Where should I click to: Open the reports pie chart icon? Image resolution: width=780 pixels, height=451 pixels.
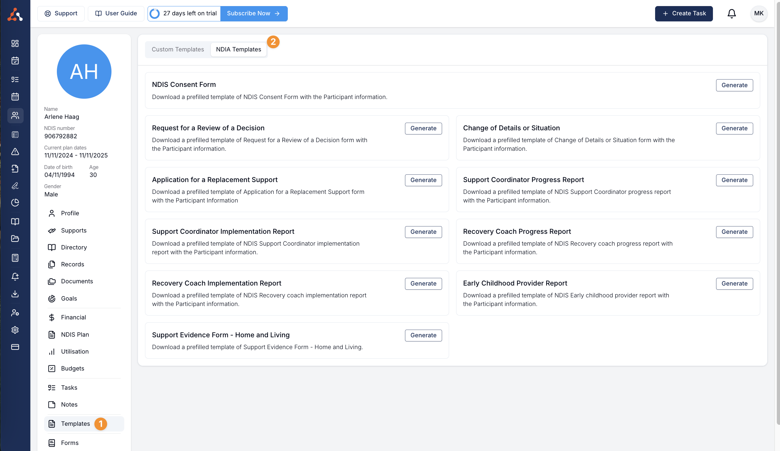tap(15, 203)
